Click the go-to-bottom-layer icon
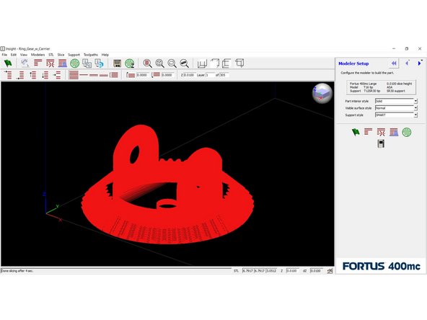Screen dimensions: 427x320 click(x=20, y=75)
